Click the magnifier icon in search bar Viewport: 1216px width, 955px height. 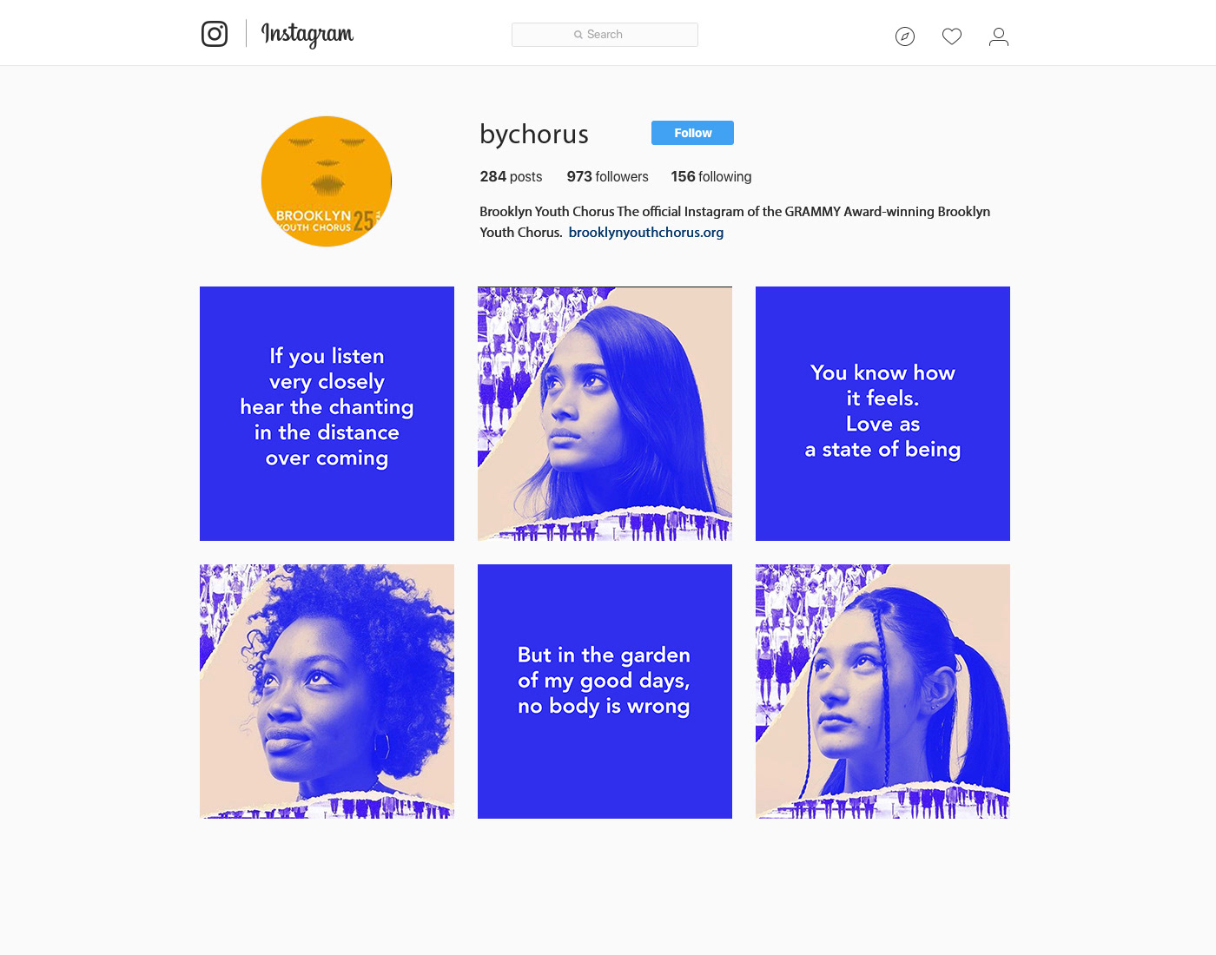click(578, 35)
